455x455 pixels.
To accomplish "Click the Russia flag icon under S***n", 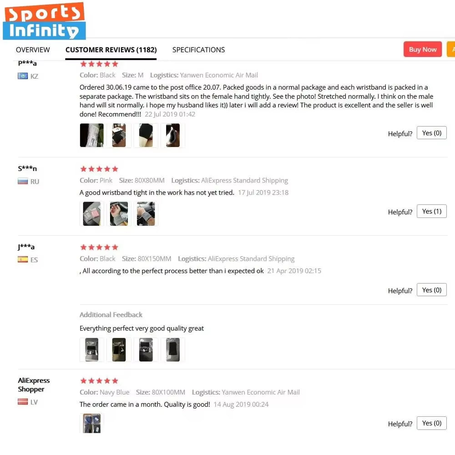I will click(x=23, y=182).
